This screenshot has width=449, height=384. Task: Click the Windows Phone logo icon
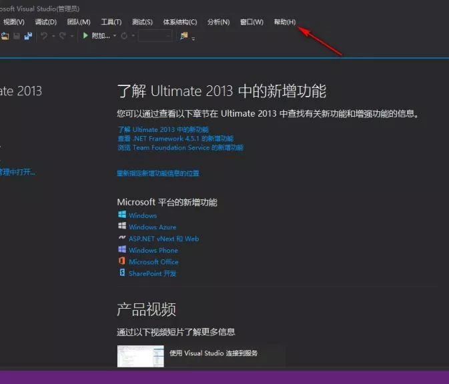coord(122,249)
